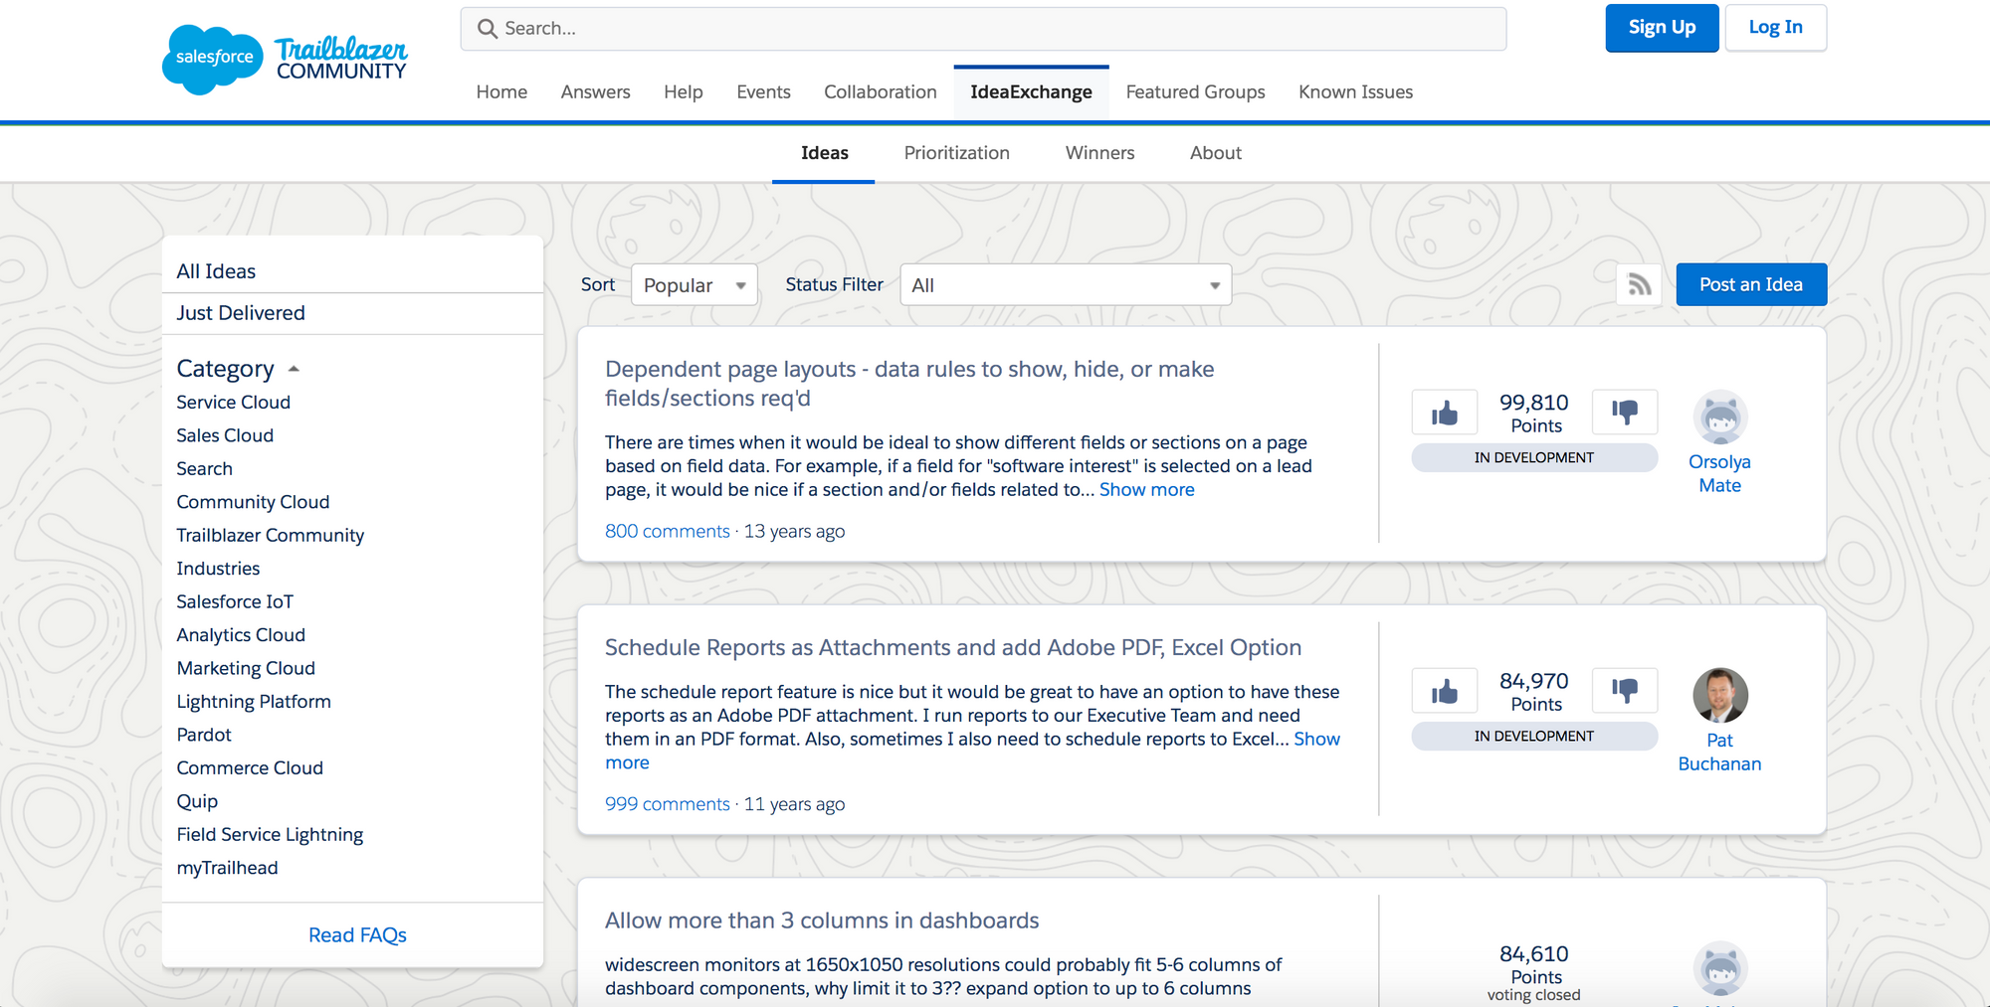Filter by Service Cloud category

point(233,403)
